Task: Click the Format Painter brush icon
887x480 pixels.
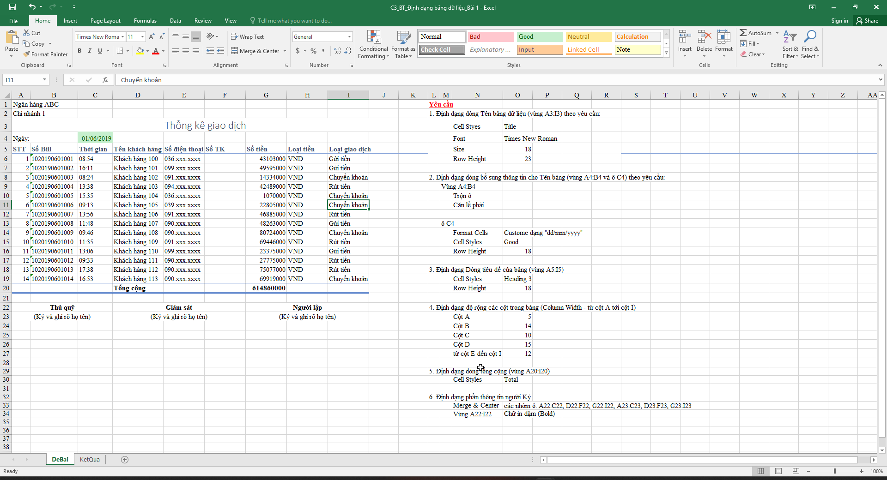Action: click(27, 54)
